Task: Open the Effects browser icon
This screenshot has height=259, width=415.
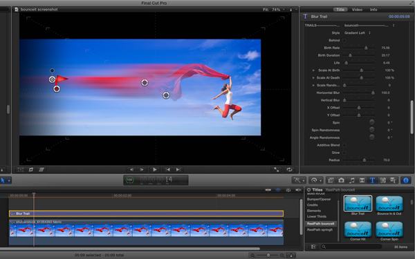Action: click(x=331, y=180)
